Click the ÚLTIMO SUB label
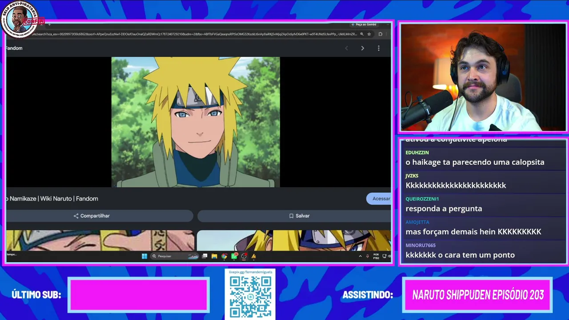Viewport: 569px width, 320px height. [36, 295]
